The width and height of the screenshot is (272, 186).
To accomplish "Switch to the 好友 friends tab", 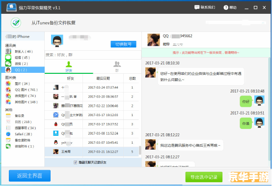I will 69,66.
